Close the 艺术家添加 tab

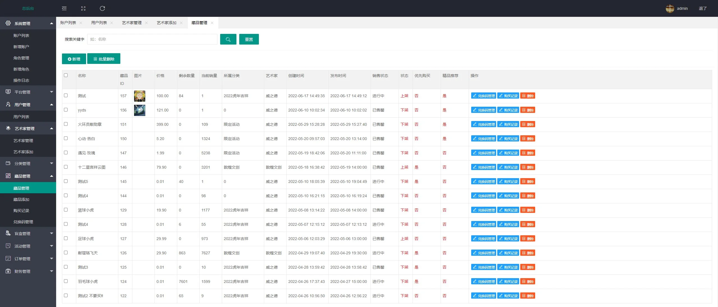pyautogui.click(x=181, y=23)
